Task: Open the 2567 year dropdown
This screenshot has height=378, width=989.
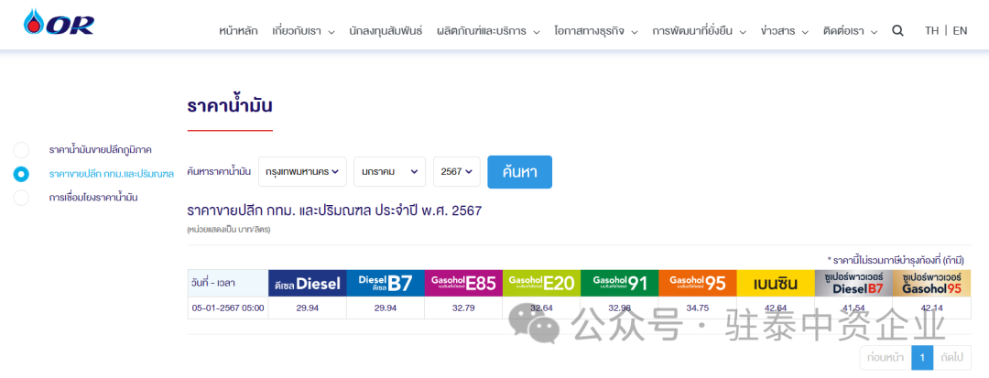Action: pyautogui.click(x=457, y=171)
